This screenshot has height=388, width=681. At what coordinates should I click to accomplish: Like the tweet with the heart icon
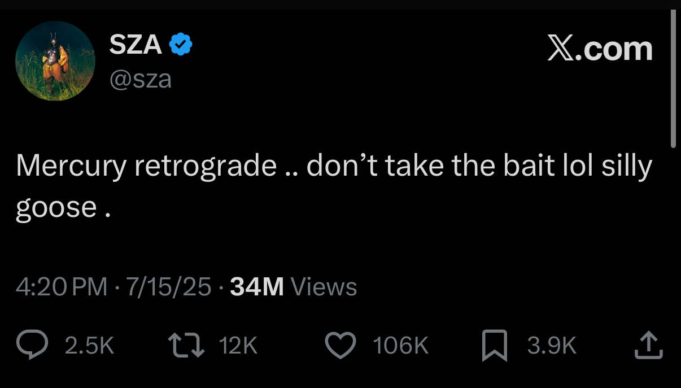[342, 345]
